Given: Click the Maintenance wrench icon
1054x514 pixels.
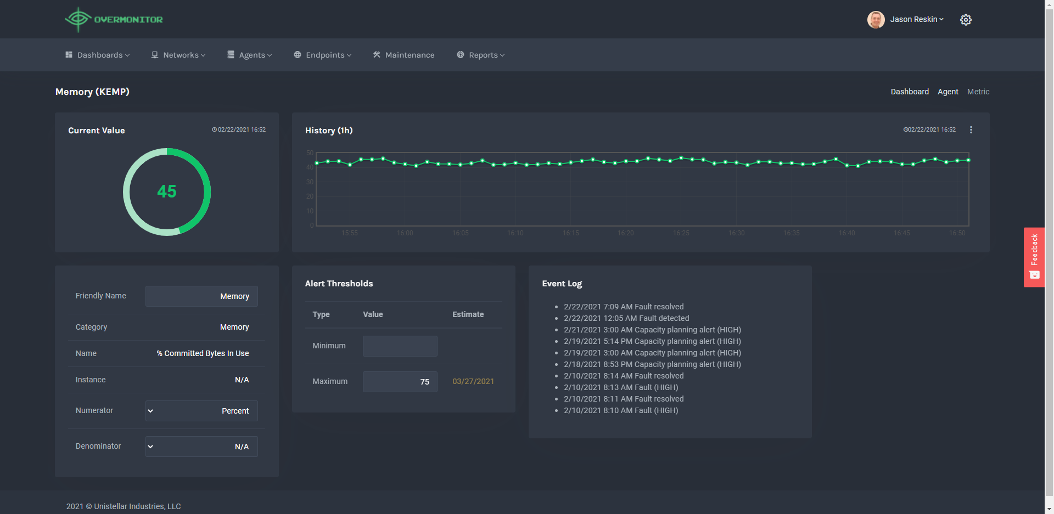Looking at the screenshot, I should coord(377,54).
